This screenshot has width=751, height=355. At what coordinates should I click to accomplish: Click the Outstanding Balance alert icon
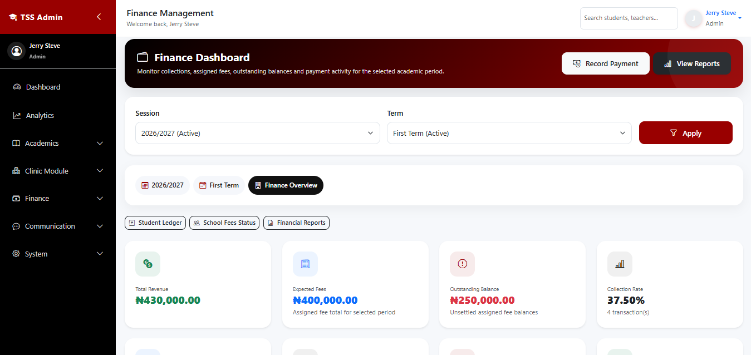coord(462,264)
